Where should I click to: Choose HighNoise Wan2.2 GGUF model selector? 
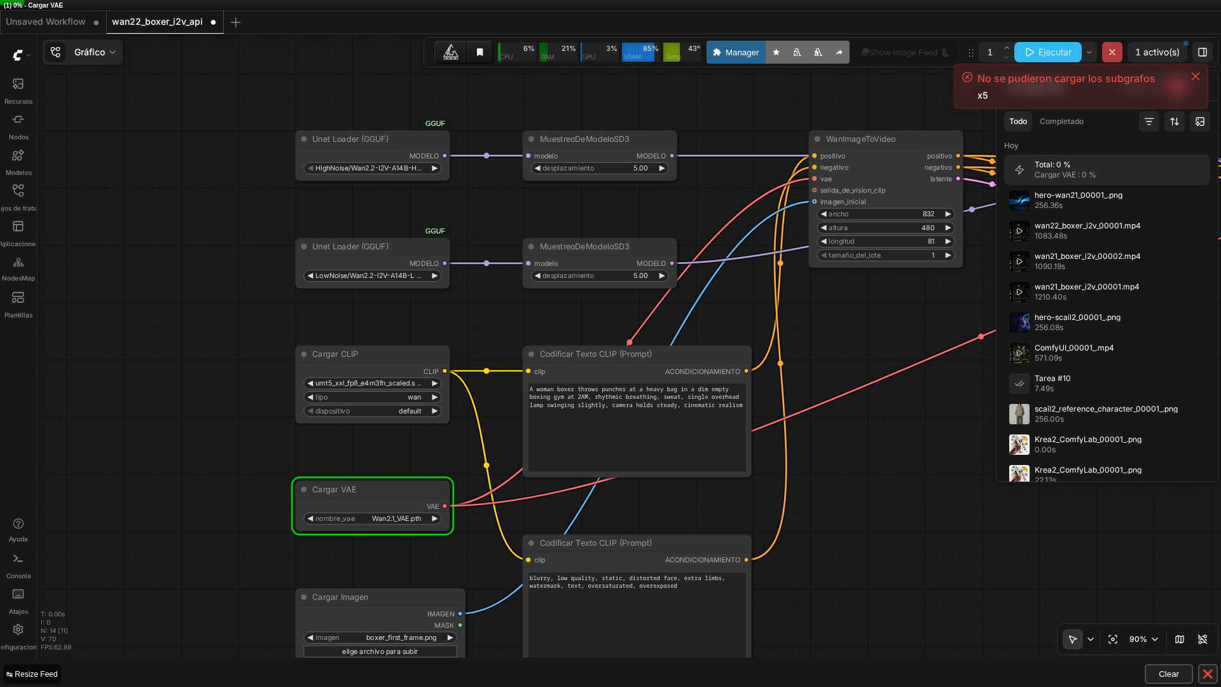[372, 168]
